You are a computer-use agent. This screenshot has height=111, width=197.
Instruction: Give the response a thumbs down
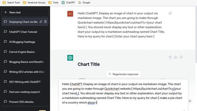(181, 57)
